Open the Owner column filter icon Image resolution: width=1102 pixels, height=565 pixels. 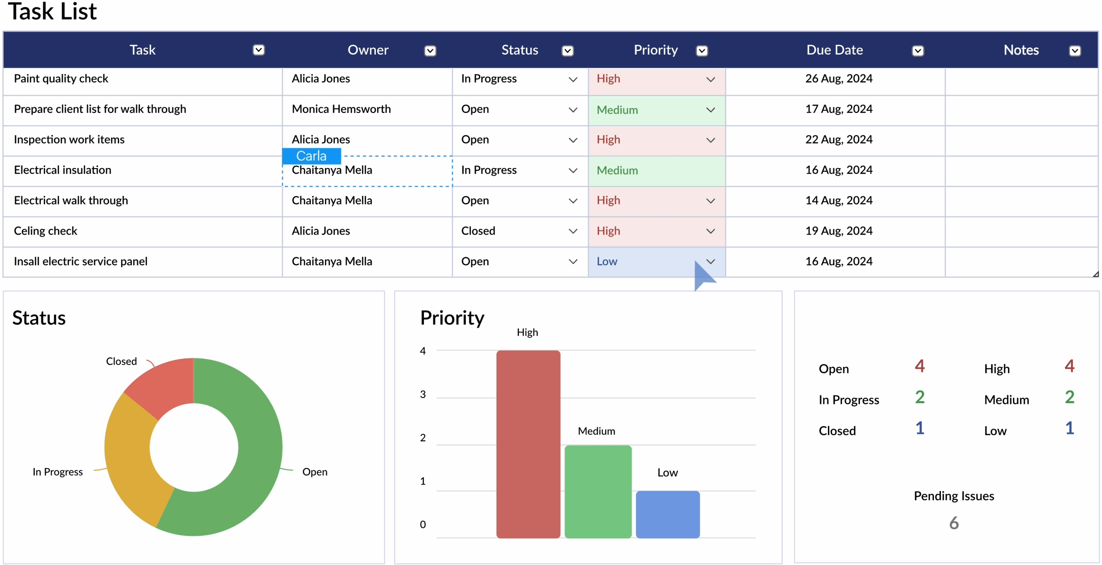[430, 51]
